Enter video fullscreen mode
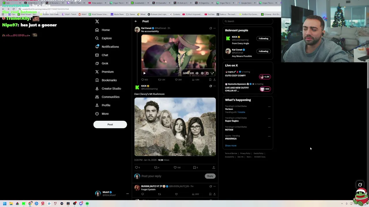 [212, 73]
